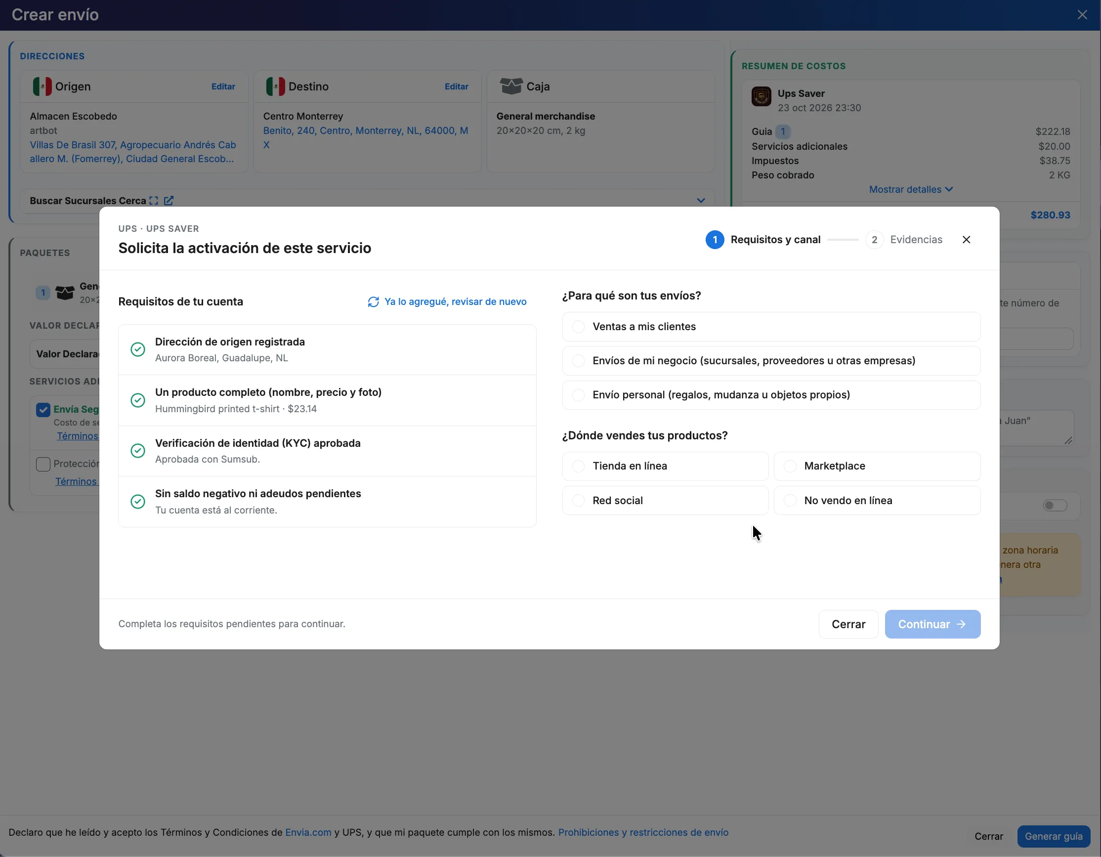1101x857 pixels.
Task: Open 'Prohibiciones y restricciones de envío' link
Action: tap(643, 833)
